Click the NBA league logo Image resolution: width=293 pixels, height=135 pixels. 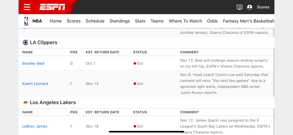26,21
